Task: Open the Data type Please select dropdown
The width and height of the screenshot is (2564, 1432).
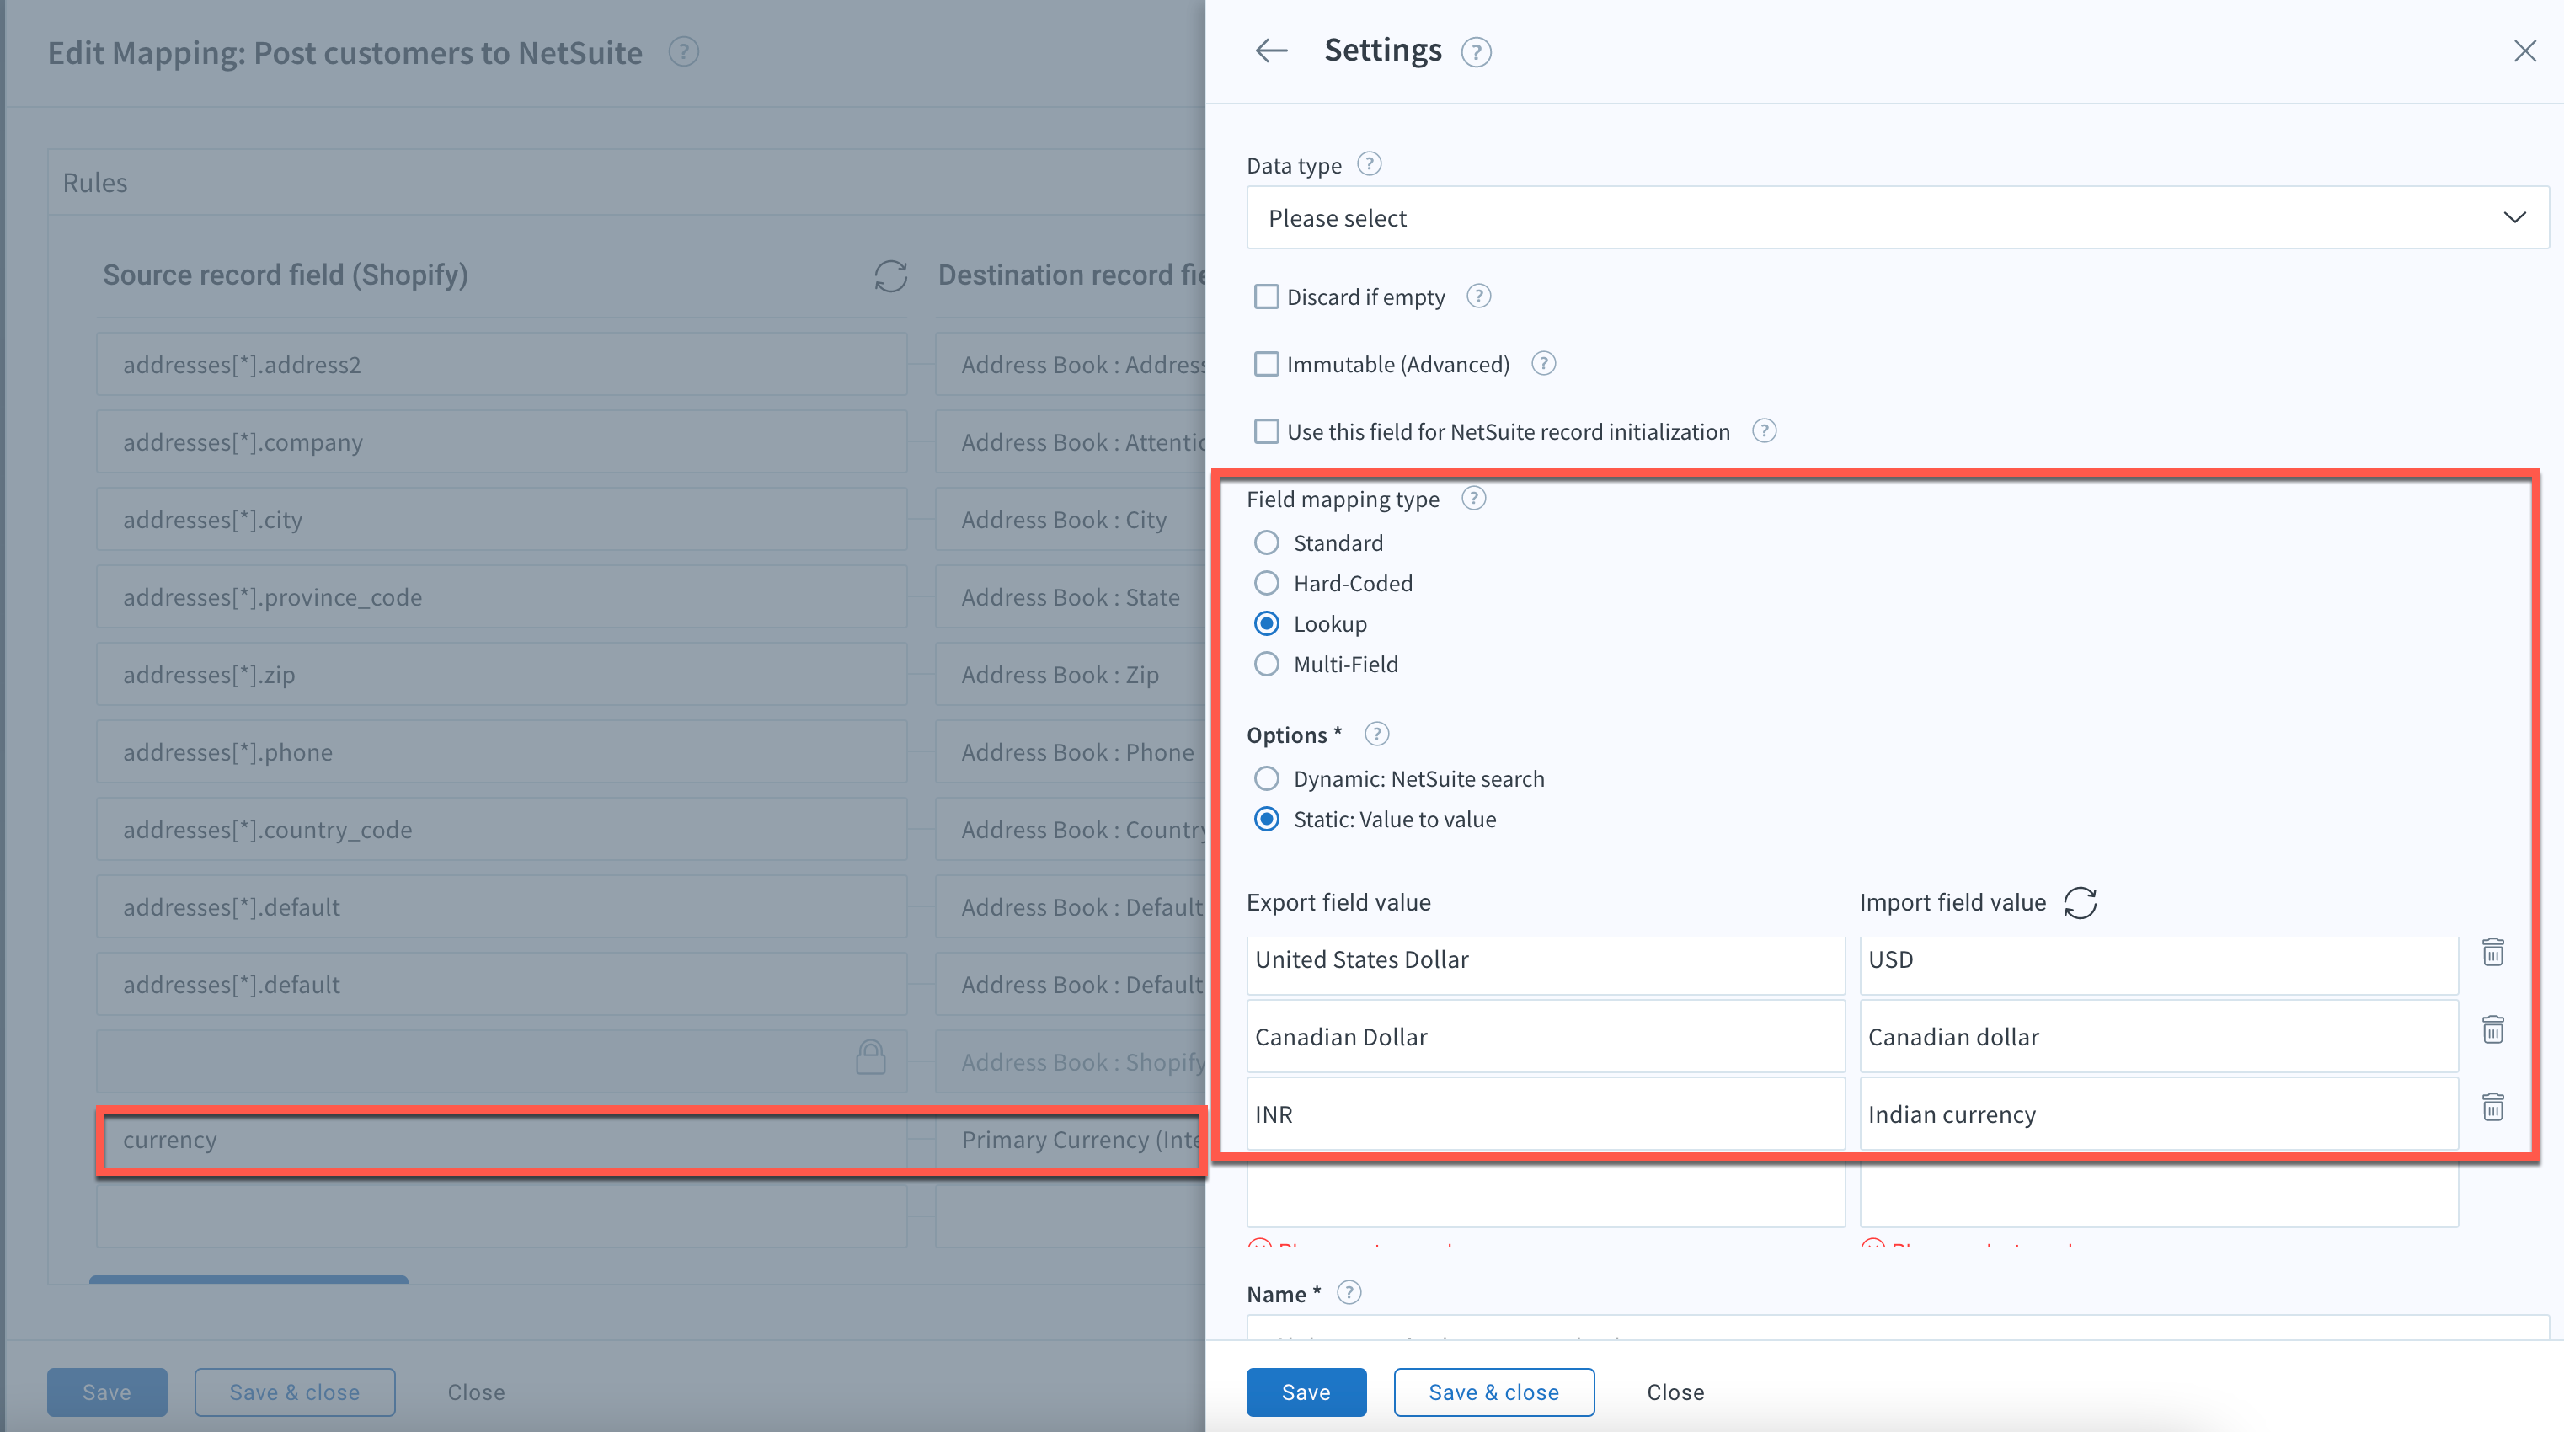Action: tap(1897, 218)
